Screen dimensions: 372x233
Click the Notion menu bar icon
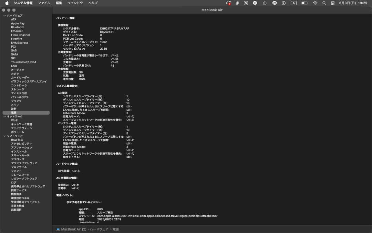tap(246, 3)
